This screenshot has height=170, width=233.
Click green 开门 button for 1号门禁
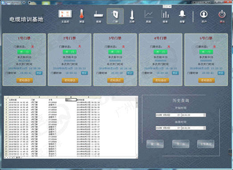pos(24,52)
